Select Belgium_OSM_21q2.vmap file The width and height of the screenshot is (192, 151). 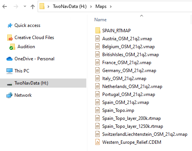[x=129, y=47]
